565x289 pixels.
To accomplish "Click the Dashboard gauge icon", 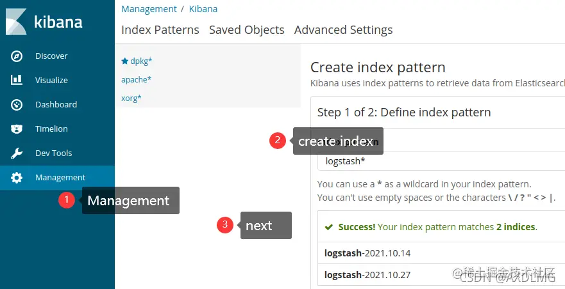I will (17, 105).
